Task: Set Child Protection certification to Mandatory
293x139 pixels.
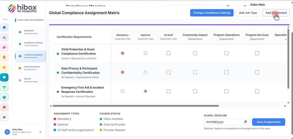Action: pos(122,53)
